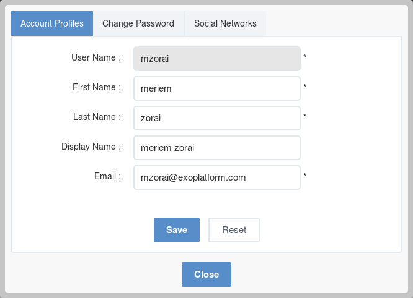Click the Email label
This screenshot has height=298, width=413.
click(108, 176)
